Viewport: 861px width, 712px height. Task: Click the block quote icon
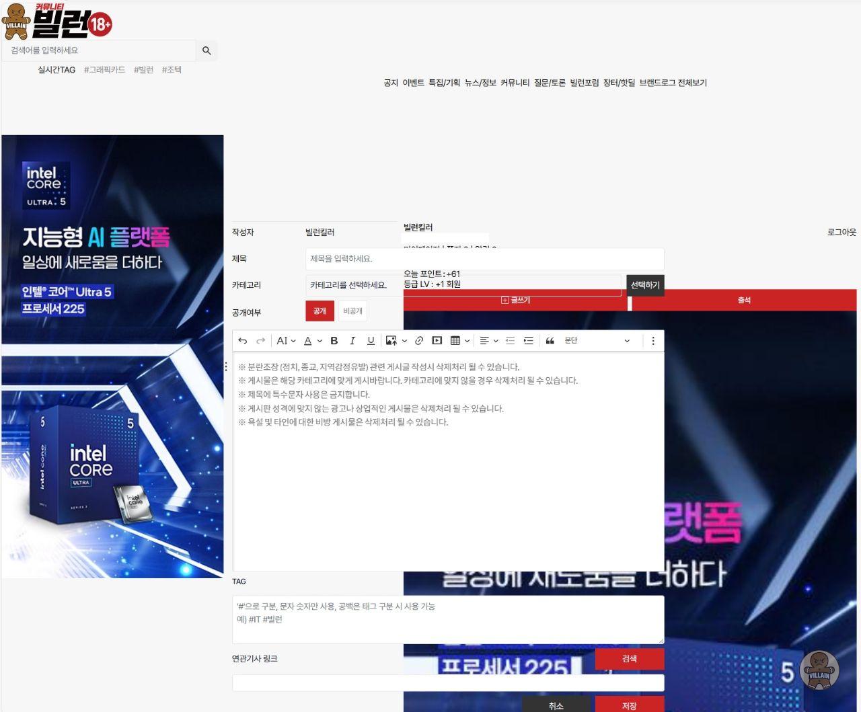(x=550, y=341)
